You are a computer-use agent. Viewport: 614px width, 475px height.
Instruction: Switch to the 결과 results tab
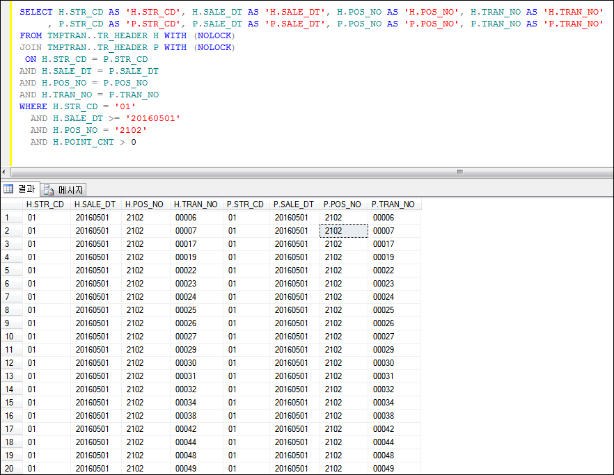click(x=20, y=189)
